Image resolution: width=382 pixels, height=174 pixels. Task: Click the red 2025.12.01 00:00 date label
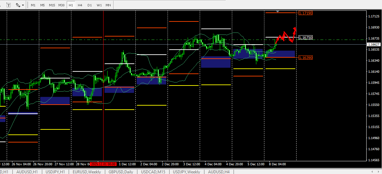[104, 164]
